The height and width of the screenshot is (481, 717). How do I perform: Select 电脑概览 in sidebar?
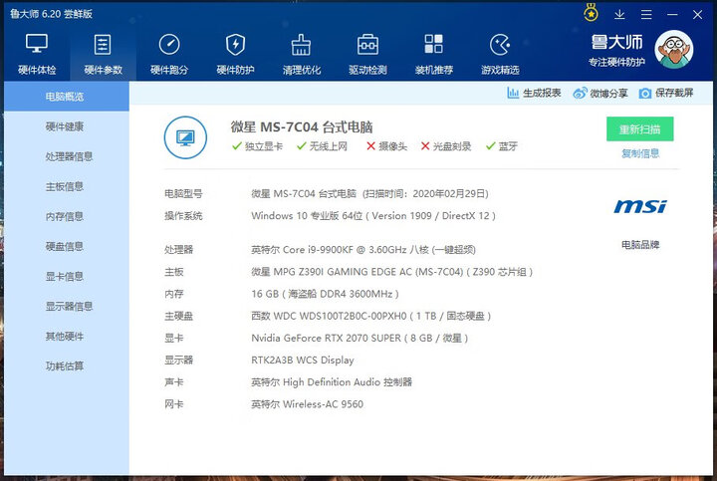pos(67,96)
